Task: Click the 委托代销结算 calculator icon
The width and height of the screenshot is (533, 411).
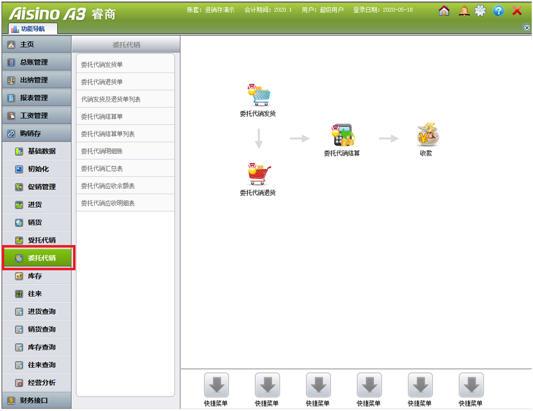Action: tap(342, 135)
